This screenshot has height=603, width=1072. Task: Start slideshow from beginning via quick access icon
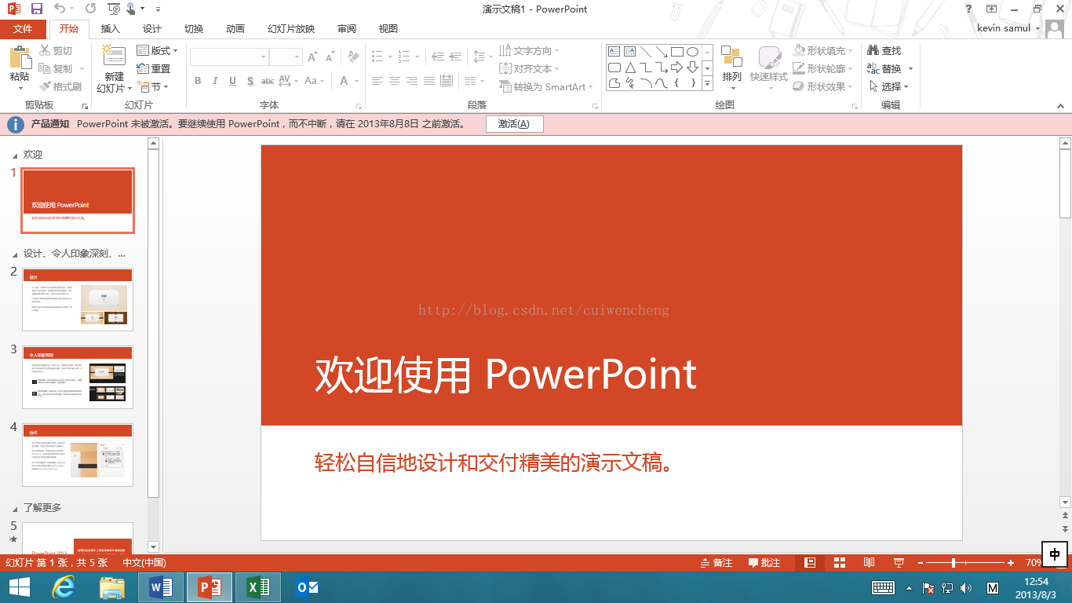(114, 9)
